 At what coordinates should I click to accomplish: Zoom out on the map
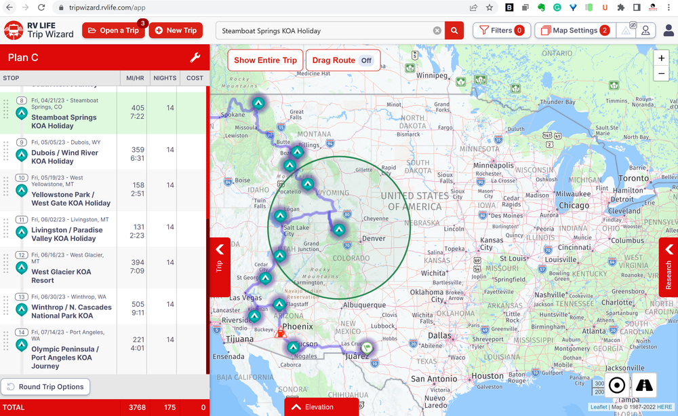[661, 73]
